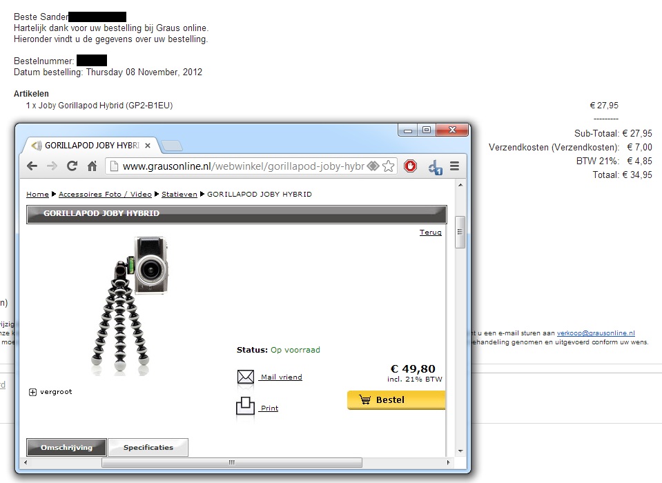Image resolution: width=662 pixels, height=483 pixels.
Task: Close the browser window
Action: [452, 130]
